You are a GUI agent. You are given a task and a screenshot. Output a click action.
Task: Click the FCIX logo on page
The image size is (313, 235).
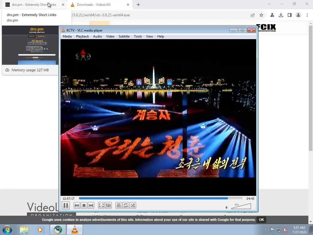pos(267,28)
